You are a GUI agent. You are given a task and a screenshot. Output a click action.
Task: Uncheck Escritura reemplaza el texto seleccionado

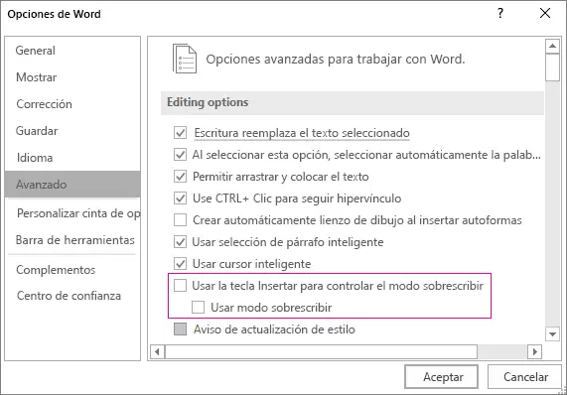[x=180, y=133]
